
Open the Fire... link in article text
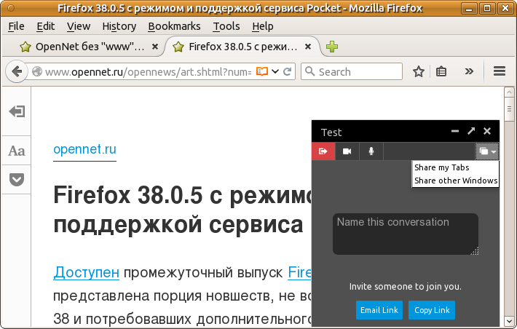point(299,272)
